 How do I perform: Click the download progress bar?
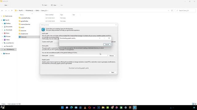85,41
